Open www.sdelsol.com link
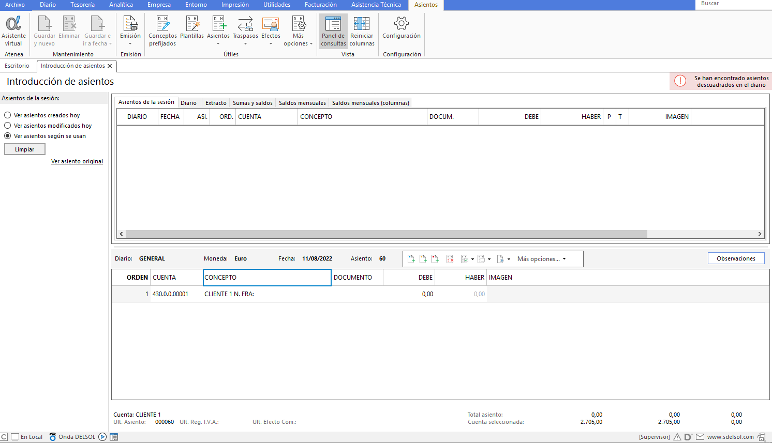Screen dimensions: 772x443 (x=731, y=437)
